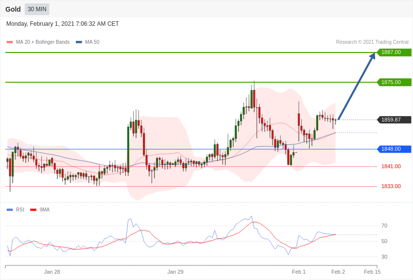Click the date line 'Monday, February 1, 2021 7:06:32 AM CET'

(62, 24)
